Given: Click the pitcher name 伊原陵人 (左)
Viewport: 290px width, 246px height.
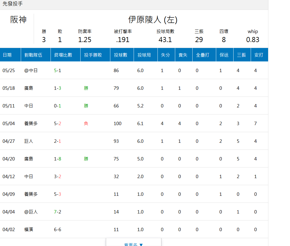Looking at the screenshot, I should pos(153,20).
